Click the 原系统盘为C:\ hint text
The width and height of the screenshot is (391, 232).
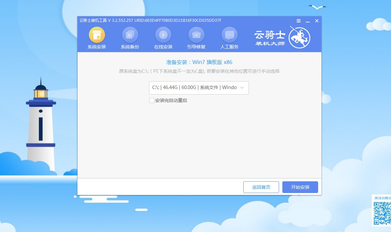(199, 71)
